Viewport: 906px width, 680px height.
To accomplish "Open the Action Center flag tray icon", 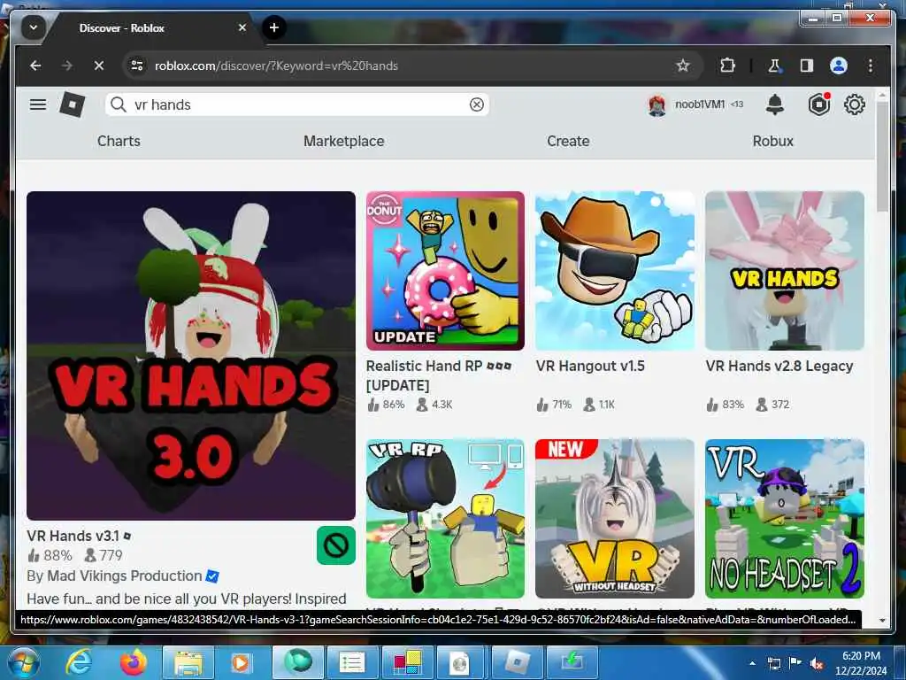I will [795, 663].
